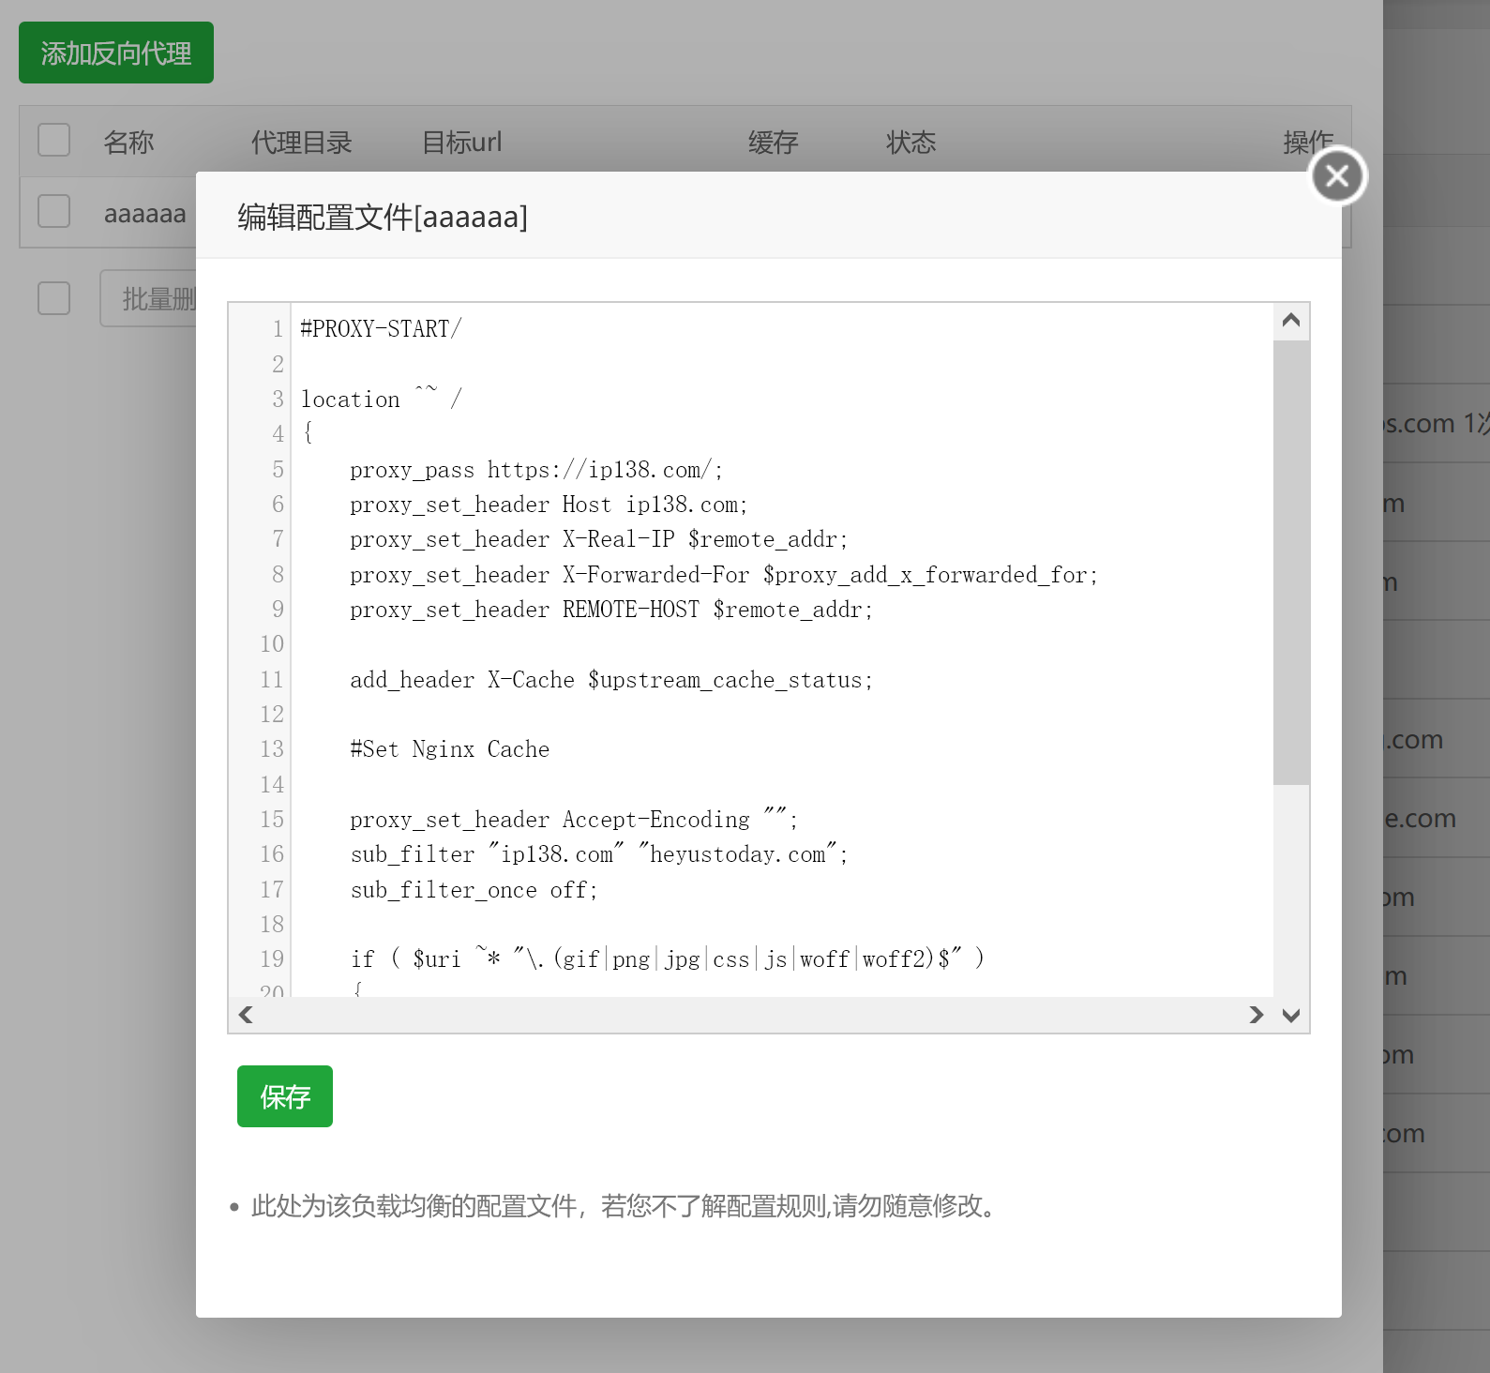This screenshot has width=1490, height=1373.
Task: Click the batch delete button
Action: [x=149, y=298]
